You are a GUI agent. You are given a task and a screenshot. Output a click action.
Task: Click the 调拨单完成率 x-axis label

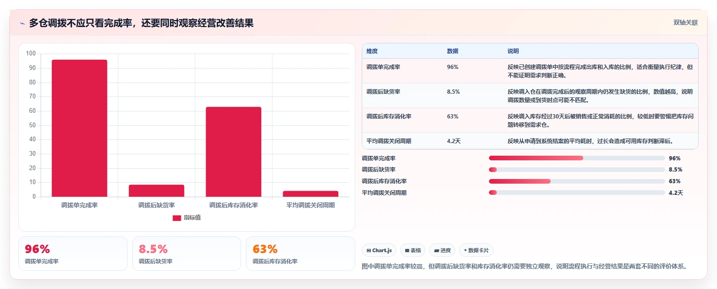(79, 205)
